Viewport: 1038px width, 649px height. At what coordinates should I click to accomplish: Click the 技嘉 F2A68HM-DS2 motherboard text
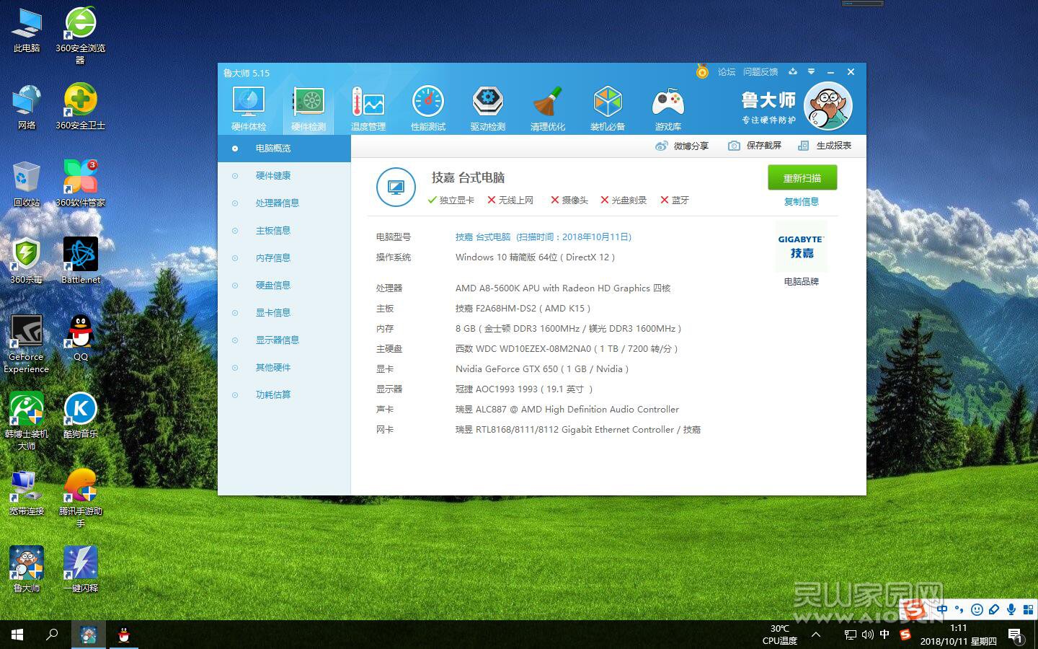click(523, 309)
